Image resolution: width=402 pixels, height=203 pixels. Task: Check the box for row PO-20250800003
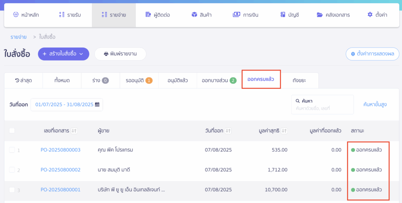click(12, 150)
